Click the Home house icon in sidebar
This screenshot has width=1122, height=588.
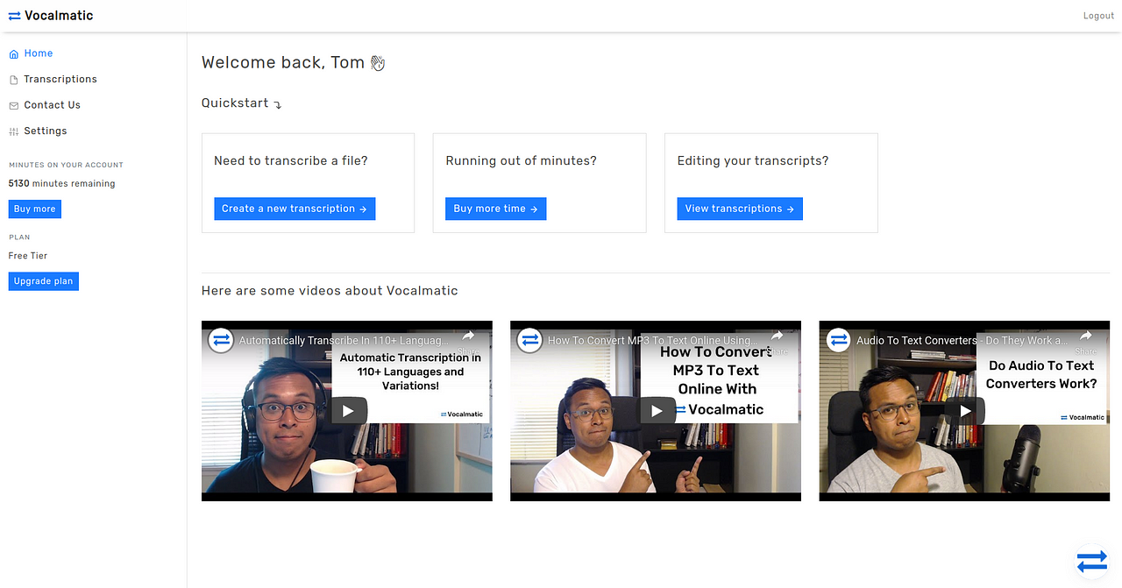13,54
